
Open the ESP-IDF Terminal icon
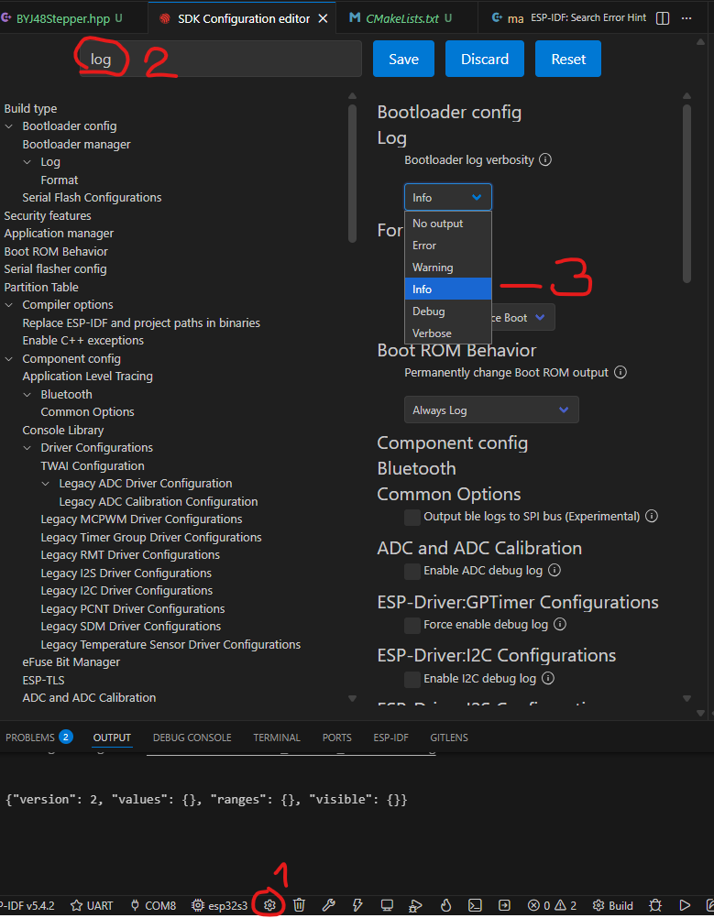[475, 905]
